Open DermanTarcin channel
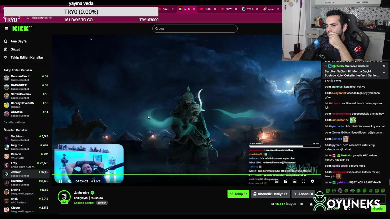This screenshot has height=219, width=390. tap(26, 78)
